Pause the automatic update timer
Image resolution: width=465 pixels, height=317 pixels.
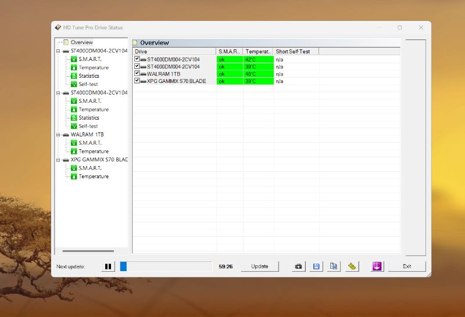click(108, 266)
